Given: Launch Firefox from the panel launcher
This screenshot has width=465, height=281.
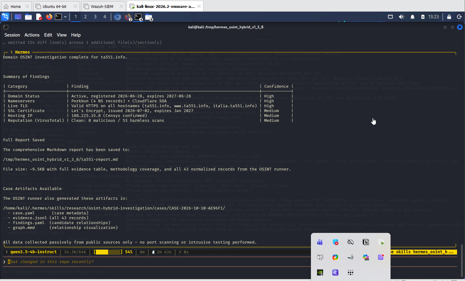Looking at the screenshot, I should tap(49, 17).
